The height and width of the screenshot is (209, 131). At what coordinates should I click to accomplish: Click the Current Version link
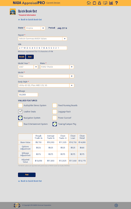pyautogui.click(x=53, y=3)
